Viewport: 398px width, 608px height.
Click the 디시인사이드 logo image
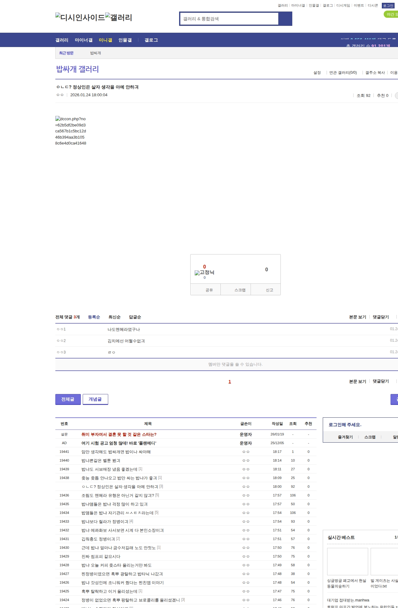tap(80, 17)
